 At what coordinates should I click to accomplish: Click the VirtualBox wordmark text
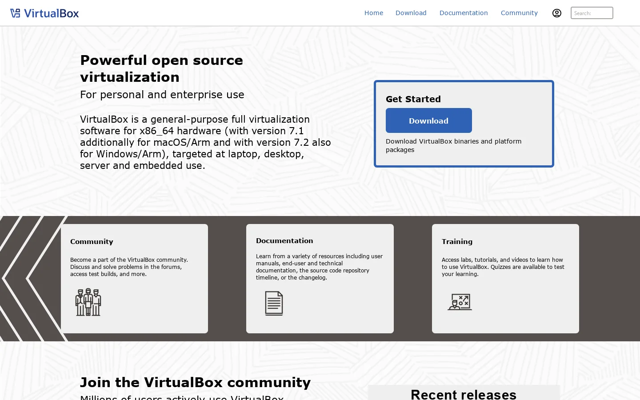tap(52, 13)
